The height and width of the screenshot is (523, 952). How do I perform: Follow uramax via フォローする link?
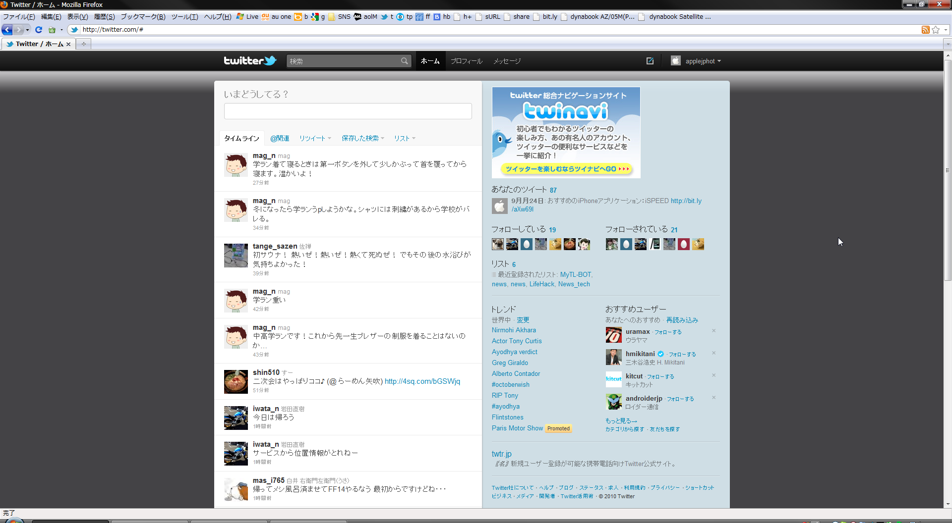click(668, 332)
